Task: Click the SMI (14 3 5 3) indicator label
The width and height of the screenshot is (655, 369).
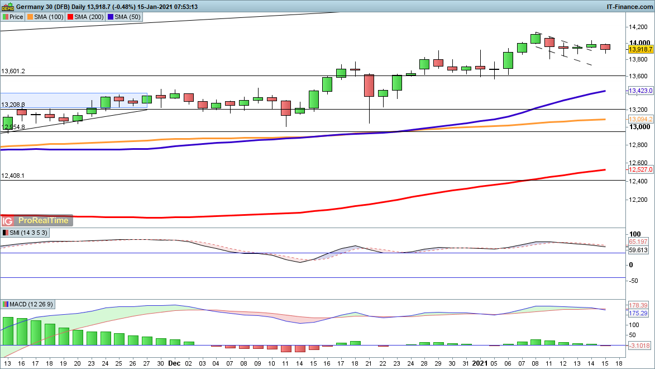Action: [26, 233]
